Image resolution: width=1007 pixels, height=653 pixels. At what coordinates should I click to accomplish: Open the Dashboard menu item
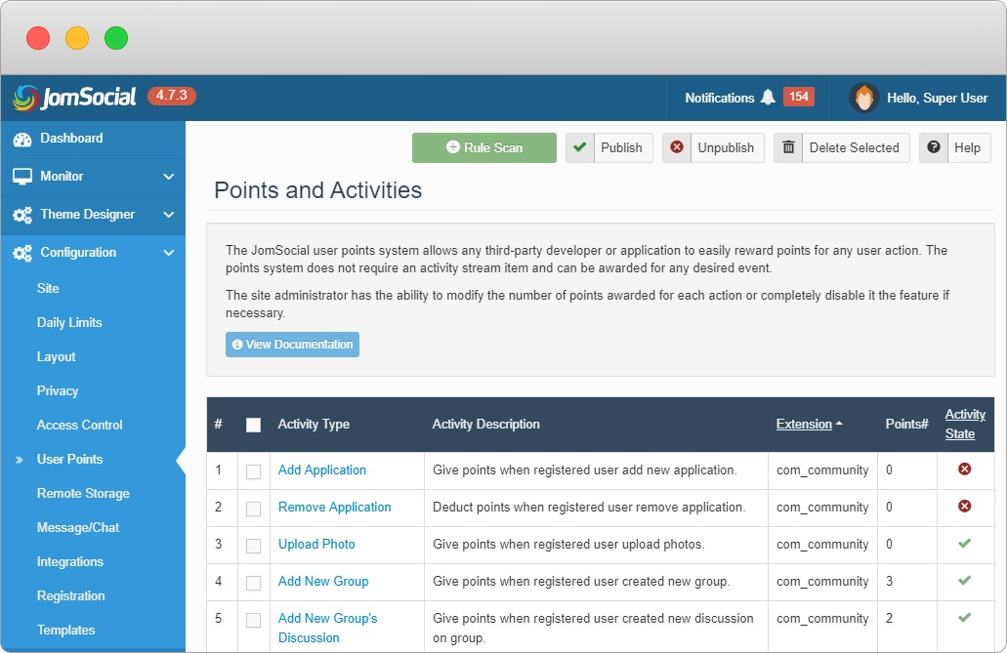click(x=93, y=139)
